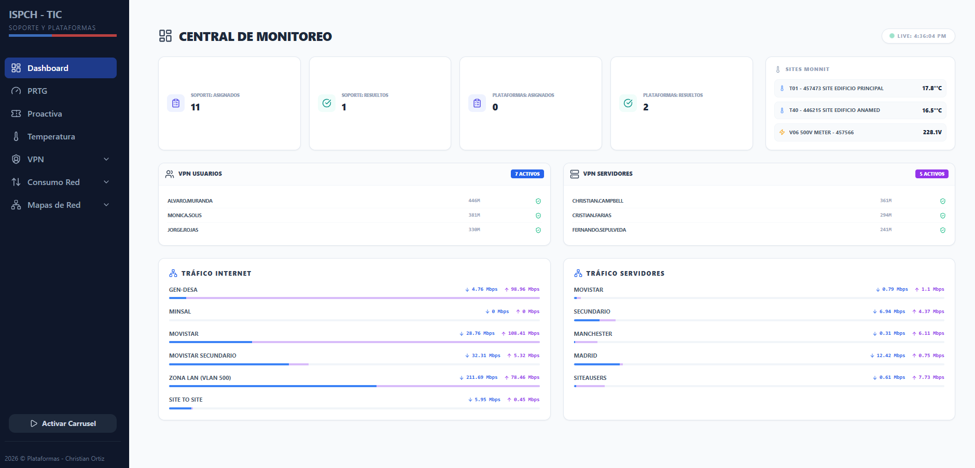The image size is (975, 468).
Task: Click thermometer icon for T40 Edificio Anamed
Action: coord(782,110)
